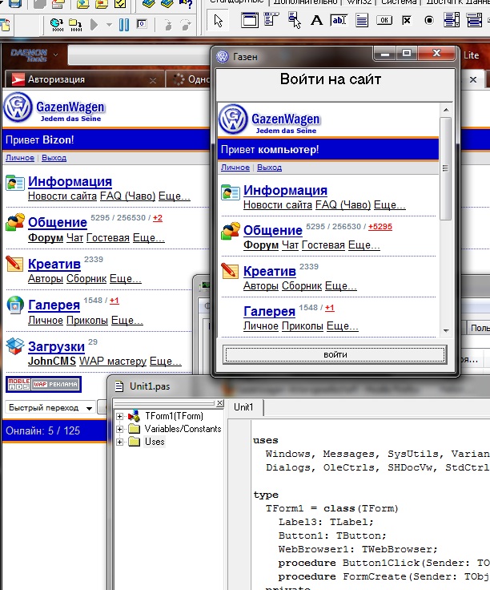The height and width of the screenshot is (590, 490).
Task: Click the Help question-mark toolbar icon
Action: (x=186, y=4)
